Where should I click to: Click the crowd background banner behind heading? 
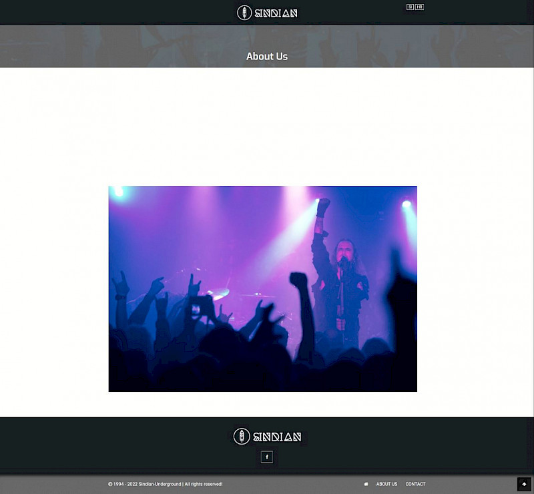(100, 47)
